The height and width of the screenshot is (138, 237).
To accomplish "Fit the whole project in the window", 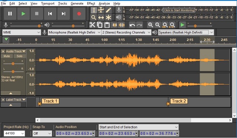I will [x=172, y=25].
